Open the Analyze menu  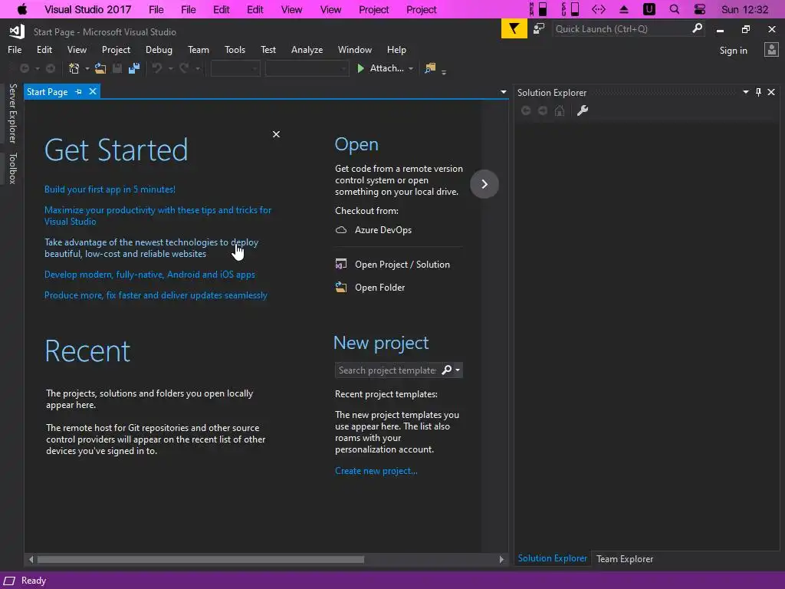[307, 50]
